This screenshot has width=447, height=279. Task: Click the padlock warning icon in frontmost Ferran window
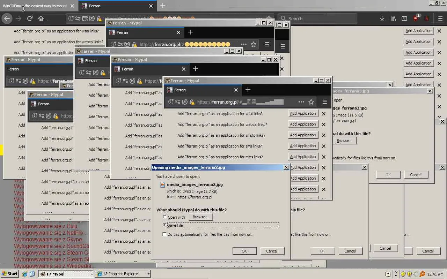coord(192,102)
